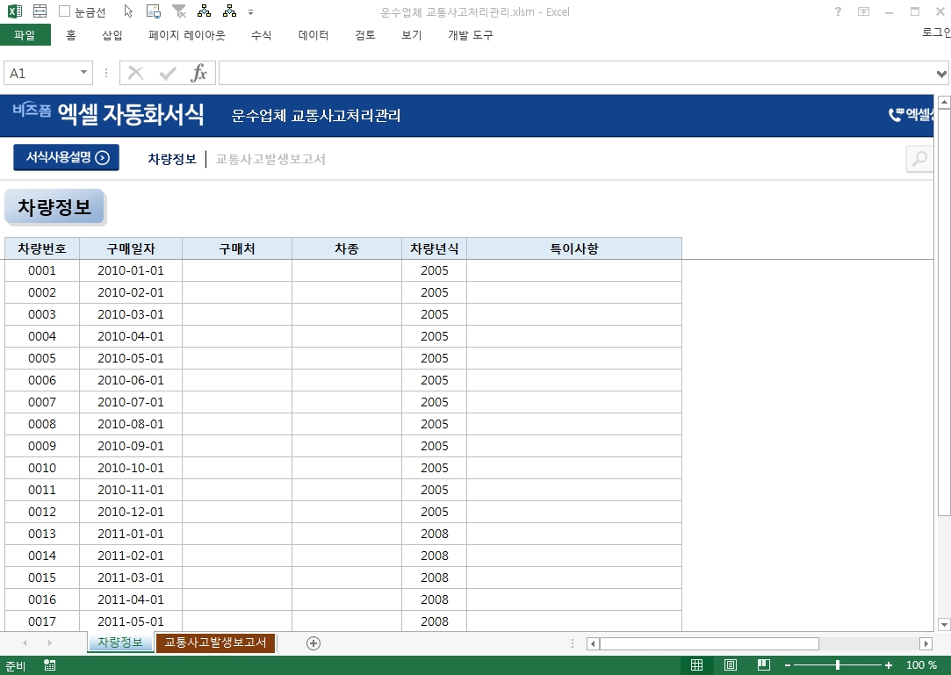Click the 서식사용설명 button
The height and width of the screenshot is (675, 951).
pyautogui.click(x=67, y=158)
